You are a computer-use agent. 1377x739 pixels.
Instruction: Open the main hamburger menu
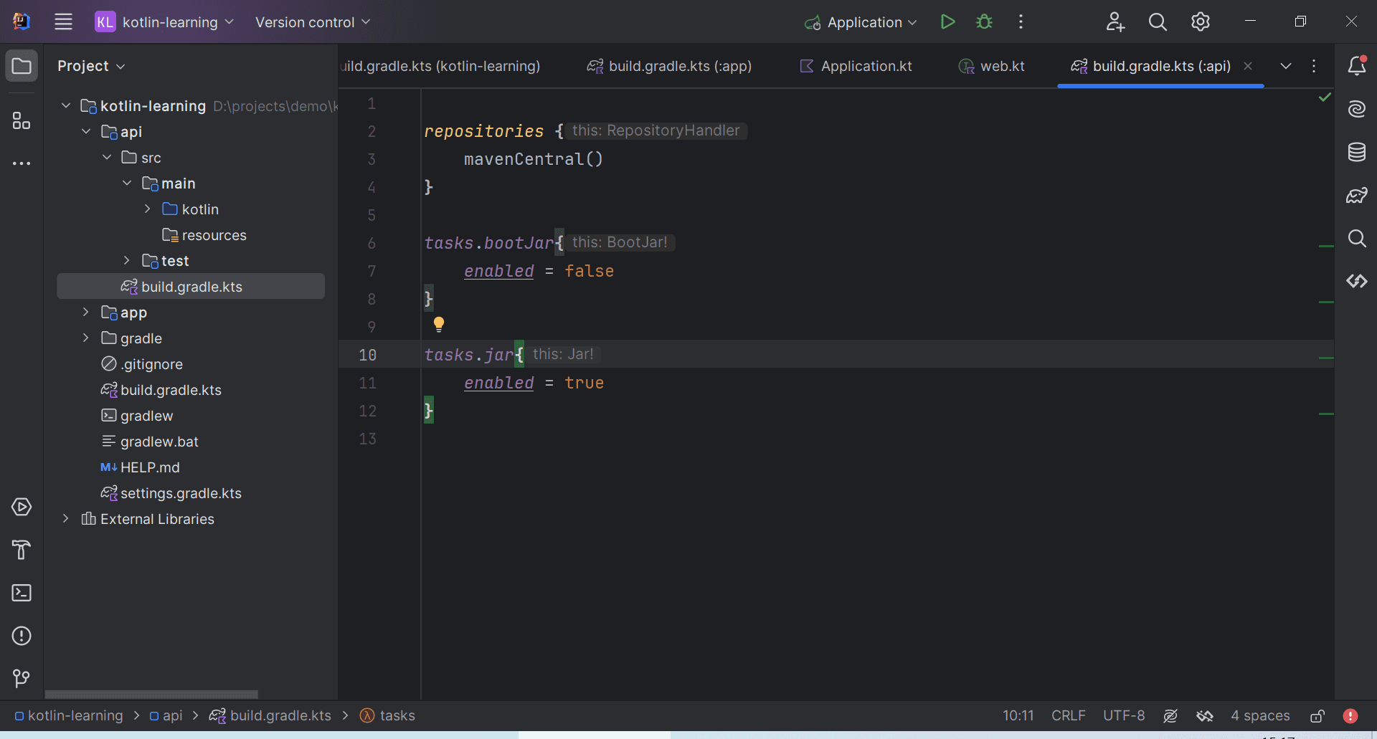point(63,22)
